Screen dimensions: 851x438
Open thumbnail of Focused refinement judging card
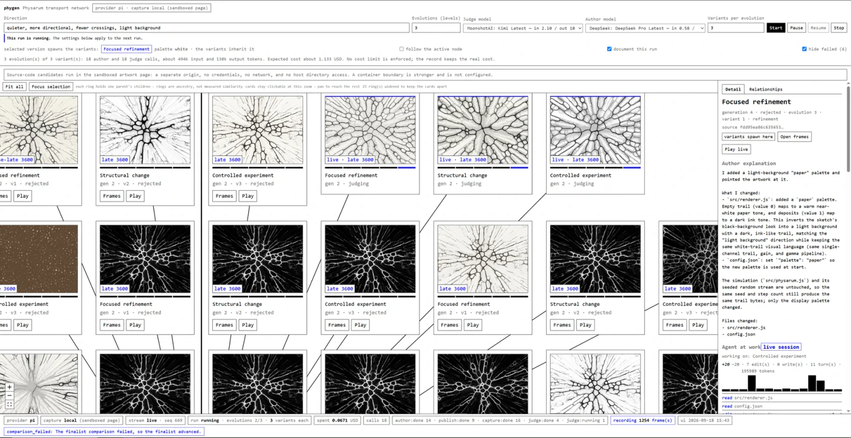point(370,130)
